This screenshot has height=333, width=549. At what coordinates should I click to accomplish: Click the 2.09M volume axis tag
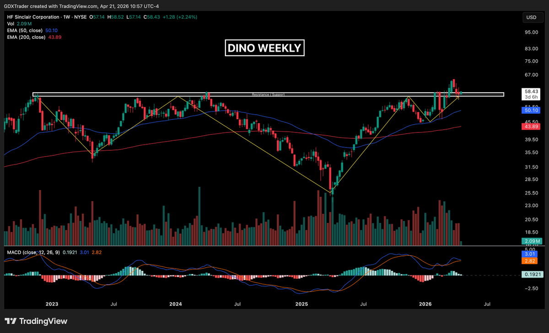pyautogui.click(x=531, y=241)
